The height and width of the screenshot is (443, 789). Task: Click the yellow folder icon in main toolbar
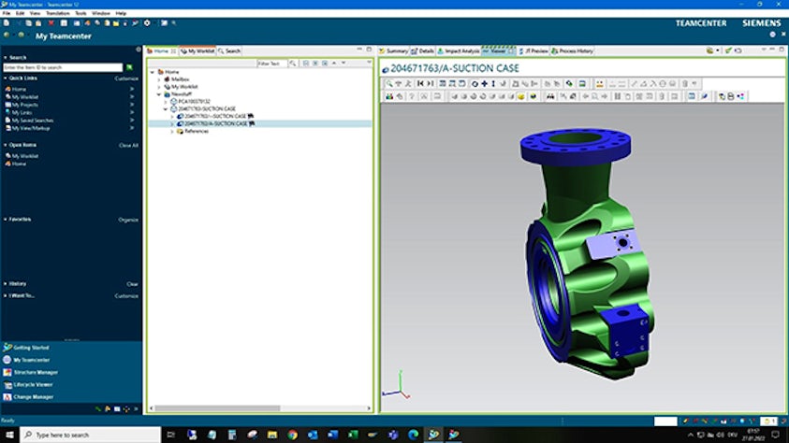[x=116, y=23]
